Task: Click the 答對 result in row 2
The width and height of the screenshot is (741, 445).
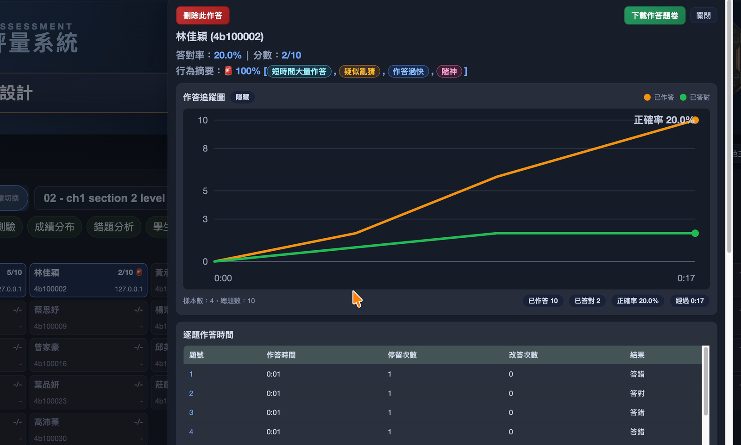Action: pyautogui.click(x=637, y=394)
